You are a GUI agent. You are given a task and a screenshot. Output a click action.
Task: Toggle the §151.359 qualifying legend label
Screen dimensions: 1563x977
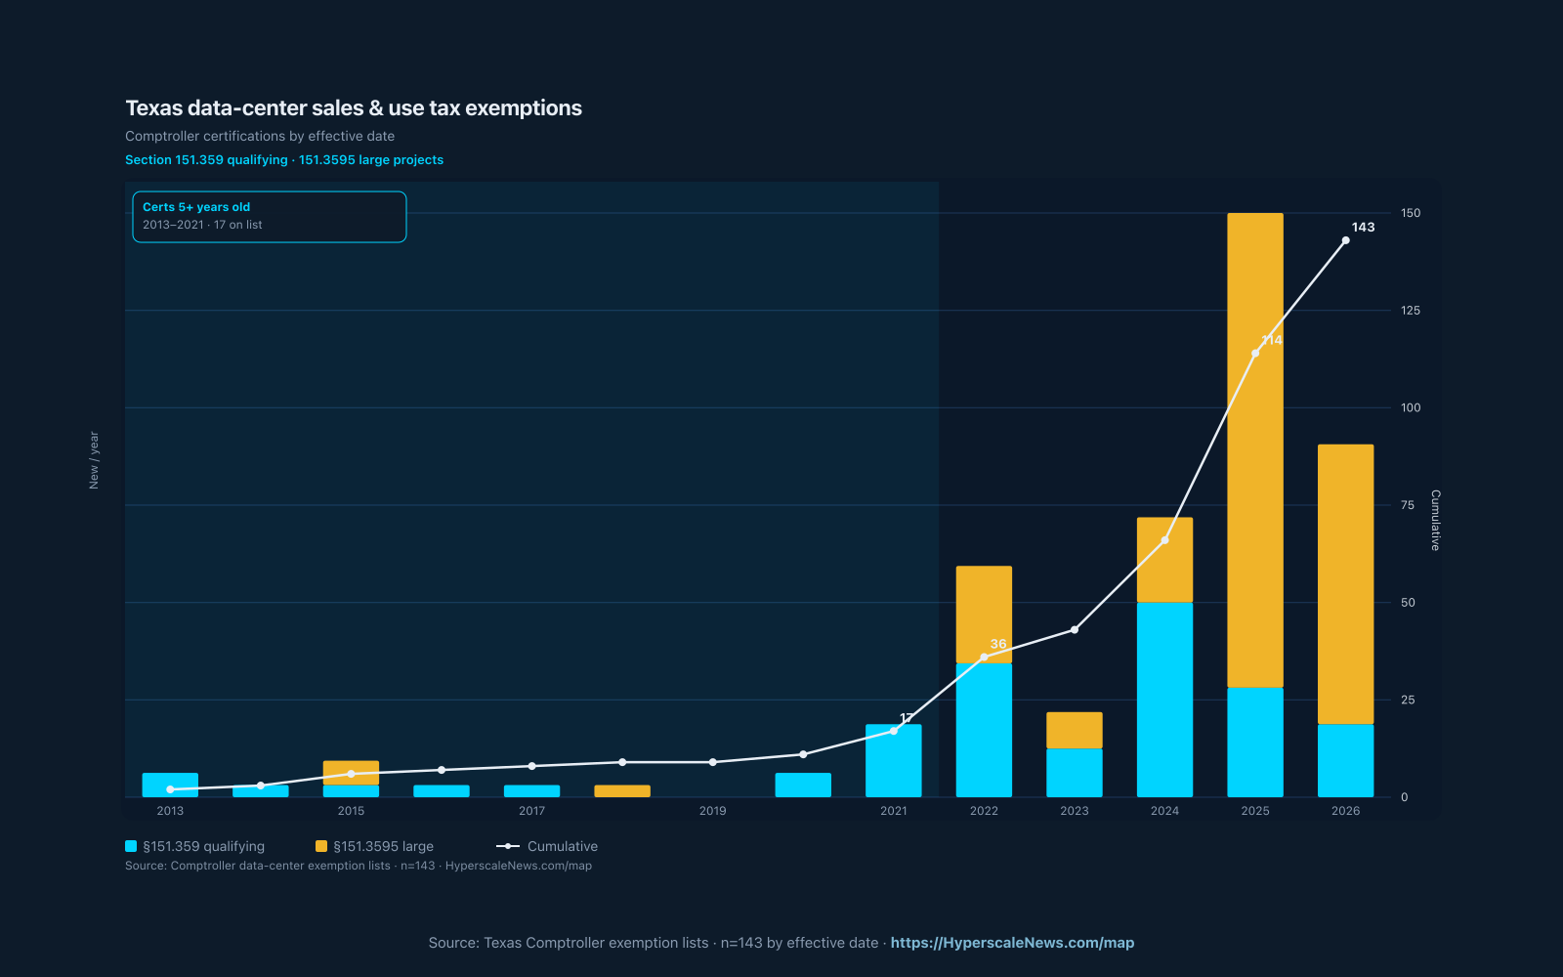tap(203, 846)
